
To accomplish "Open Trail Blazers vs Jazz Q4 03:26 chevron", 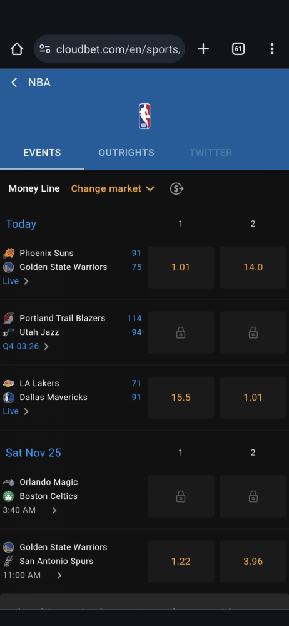I will tap(46, 346).
